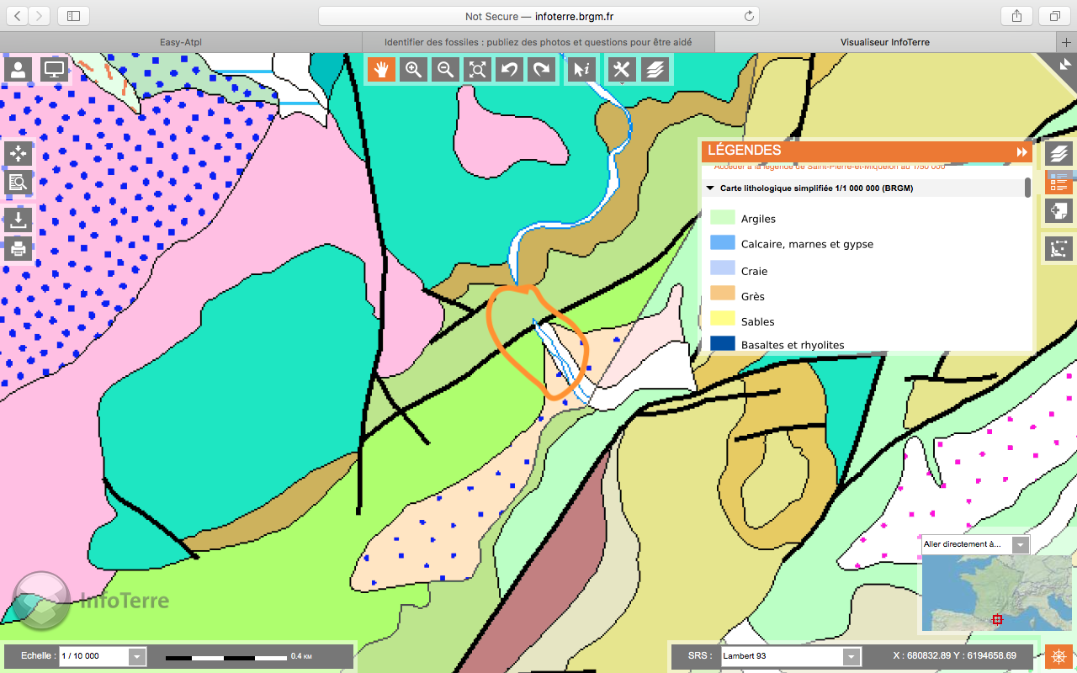
Task: Click the zoom out magnifier tool
Action: tap(446, 70)
